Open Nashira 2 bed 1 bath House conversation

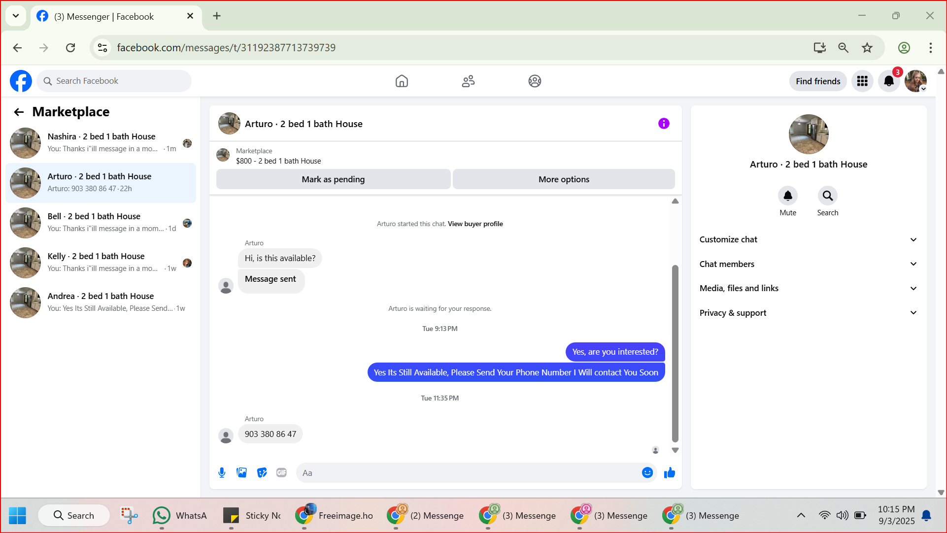click(x=101, y=143)
